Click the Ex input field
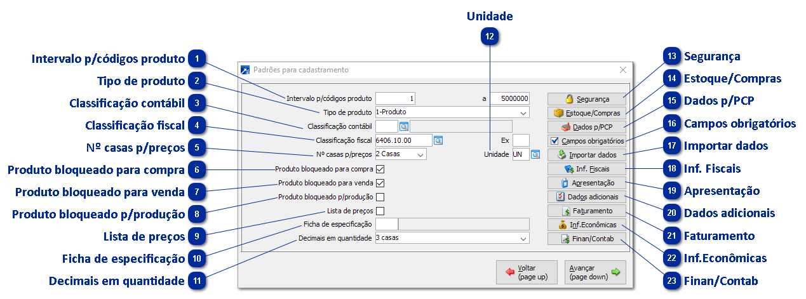Image resolution: width=806 pixels, height=299 pixels. pos(521,140)
